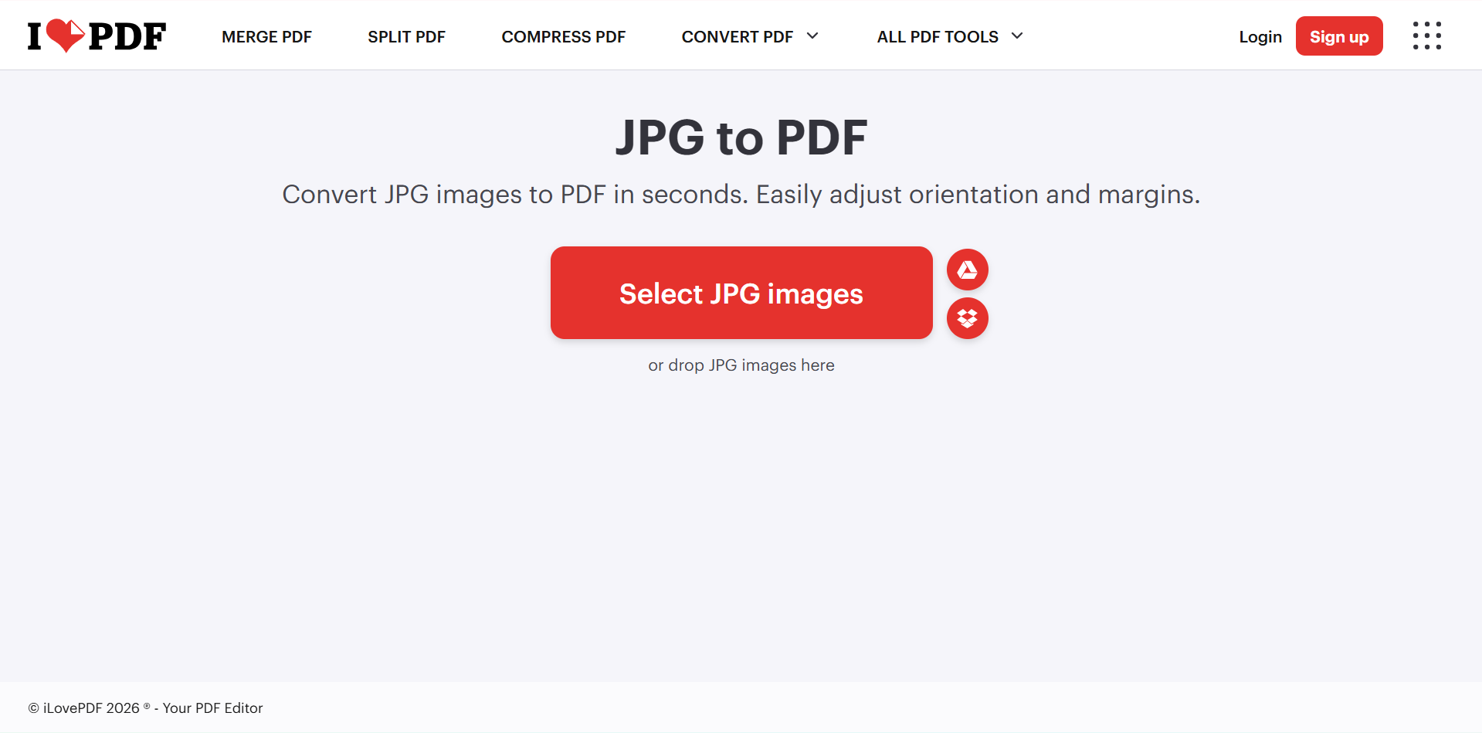Expand the ALL PDF TOOLS chevron arrow
Screen dimensions: 1482x733
(x=1017, y=36)
